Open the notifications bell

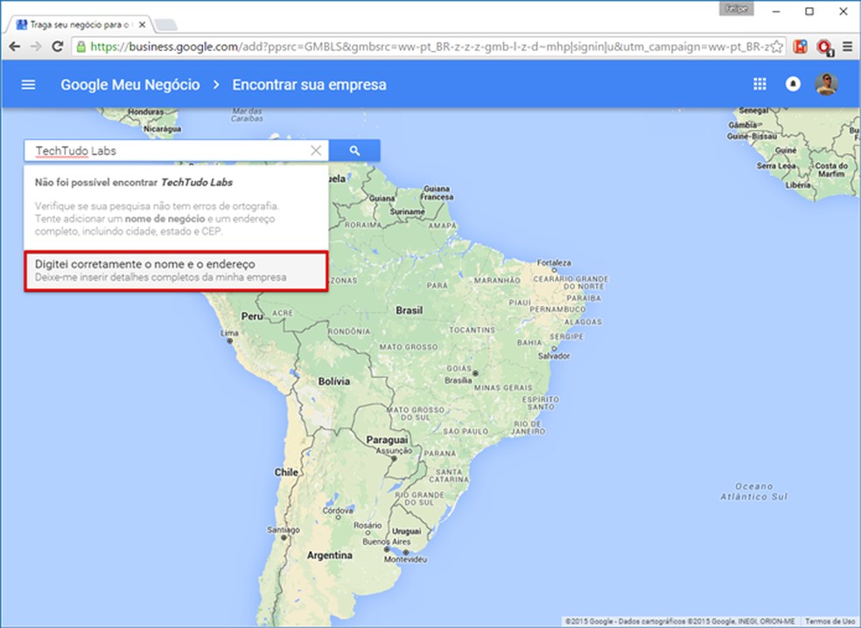(x=793, y=84)
